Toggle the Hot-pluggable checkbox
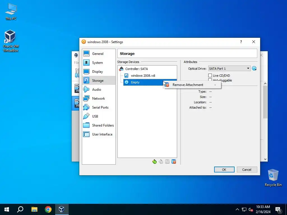 (x=210, y=80)
